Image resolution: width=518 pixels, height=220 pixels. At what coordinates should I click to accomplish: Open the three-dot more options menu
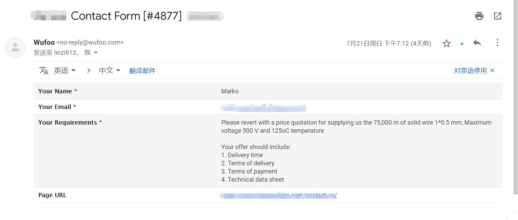pos(498,42)
